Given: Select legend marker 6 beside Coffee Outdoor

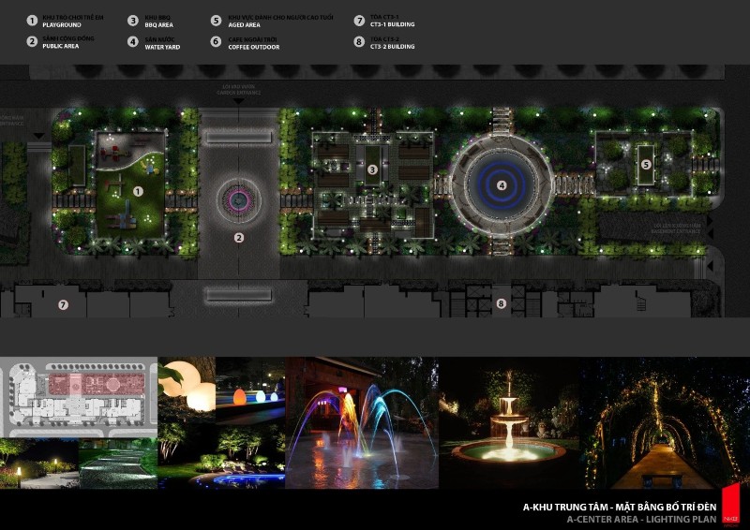Looking at the screenshot, I should coord(216,42).
